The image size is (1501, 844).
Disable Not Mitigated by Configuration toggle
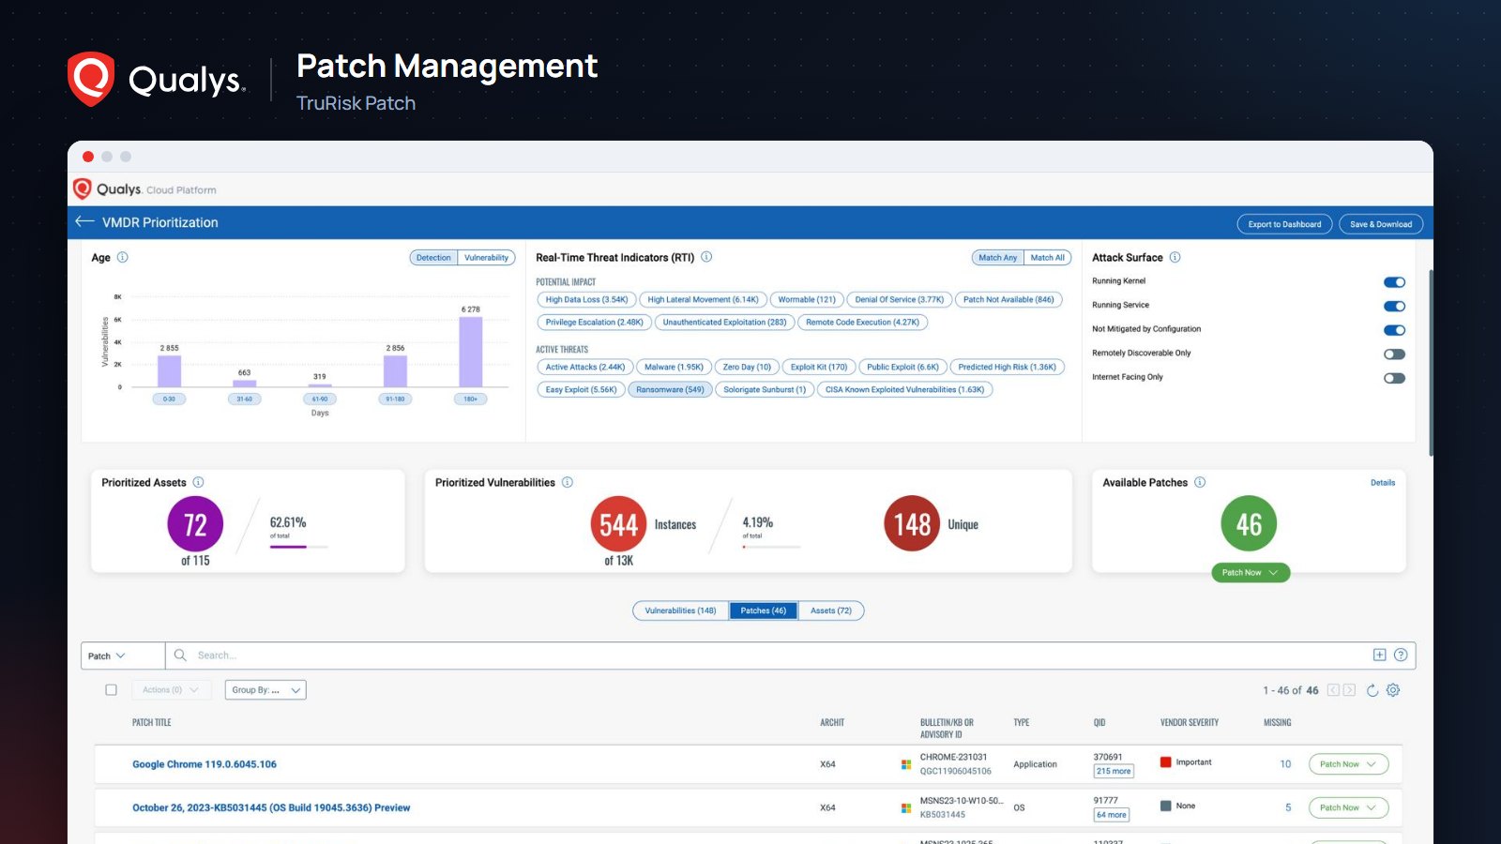point(1394,330)
